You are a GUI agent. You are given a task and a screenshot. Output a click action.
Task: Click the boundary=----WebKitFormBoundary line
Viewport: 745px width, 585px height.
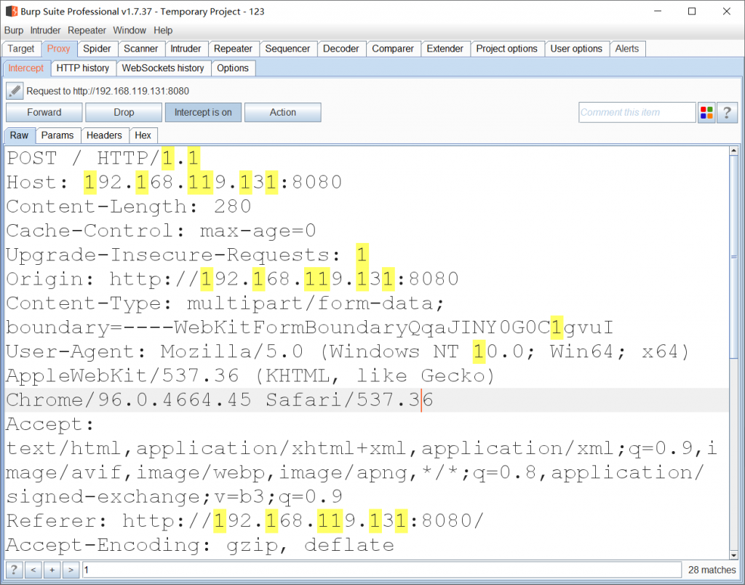310,327
